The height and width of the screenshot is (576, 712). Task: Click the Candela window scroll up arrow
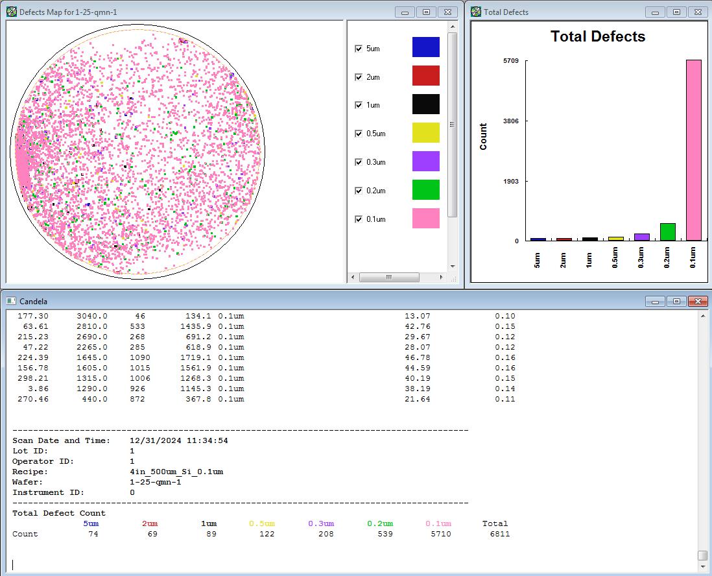point(702,316)
